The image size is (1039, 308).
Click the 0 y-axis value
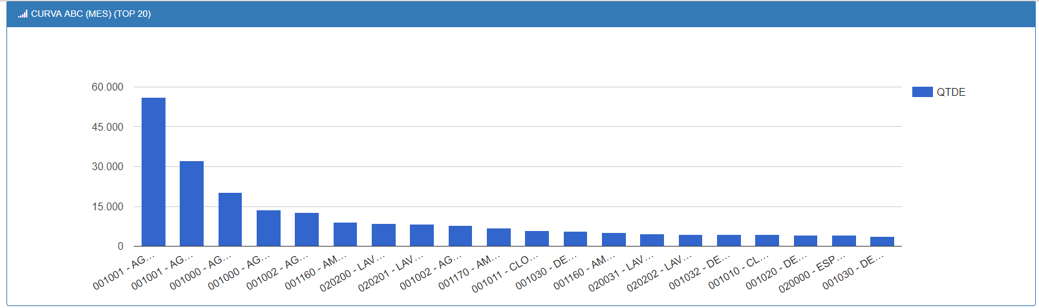click(x=120, y=246)
